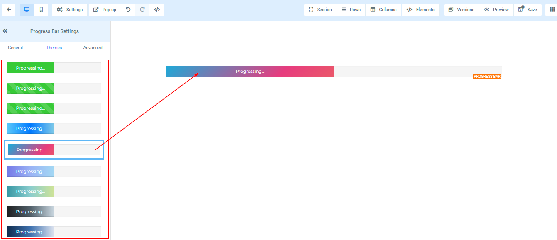Click the Pop up button

point(105,10)
